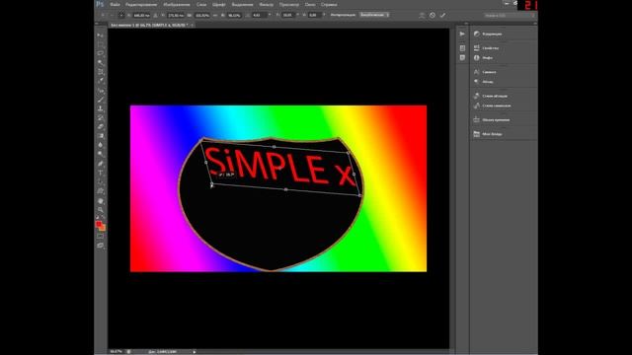Select the Quick Selection tool
Screen dimensions: 632x355
(x=100, y=63)
